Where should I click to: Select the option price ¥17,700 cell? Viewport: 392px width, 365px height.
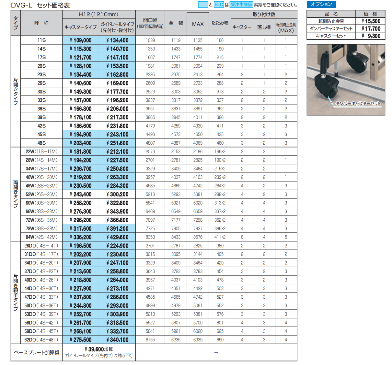pyautogui.click(x=371, y=28)
